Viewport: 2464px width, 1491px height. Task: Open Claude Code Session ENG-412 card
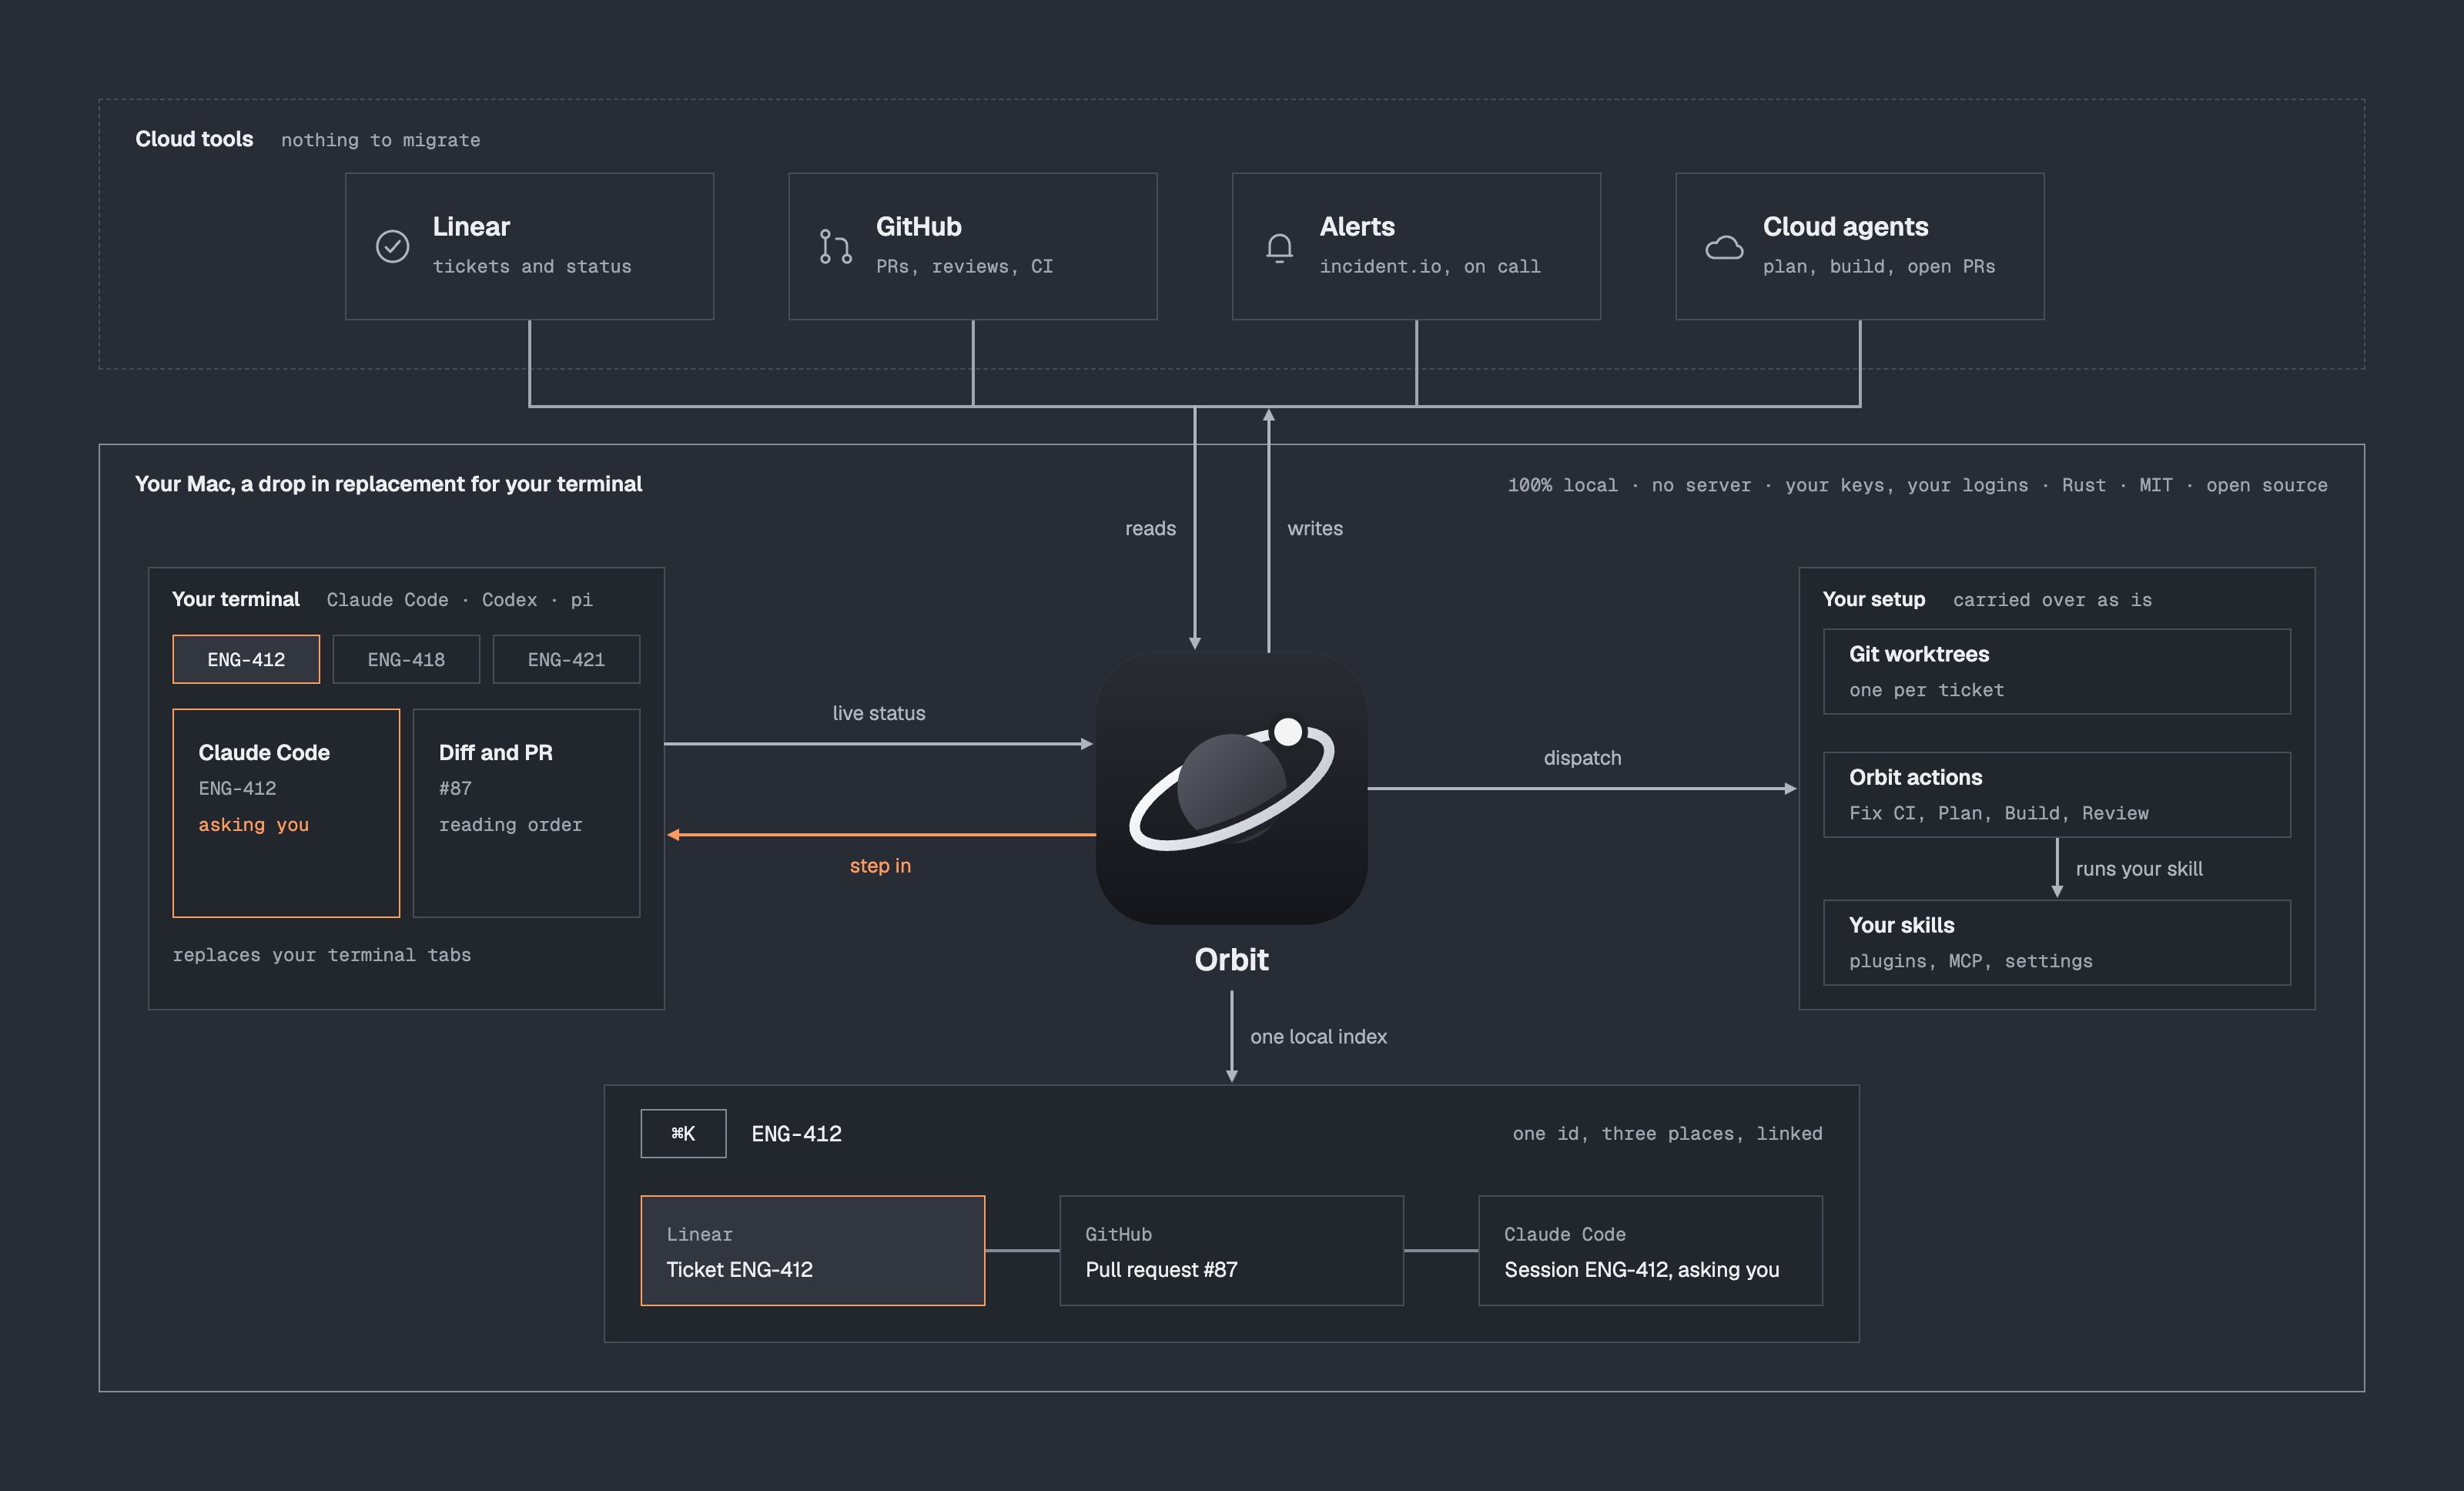pos(1650,1250)
